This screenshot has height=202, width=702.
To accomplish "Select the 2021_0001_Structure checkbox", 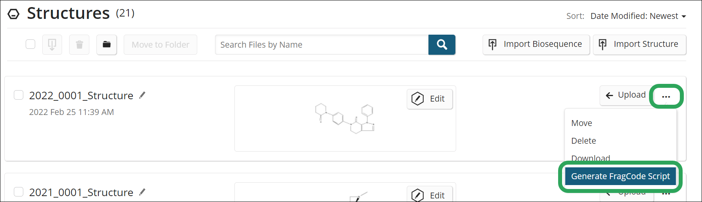I will pyautogui.click(x=19, y=192).
